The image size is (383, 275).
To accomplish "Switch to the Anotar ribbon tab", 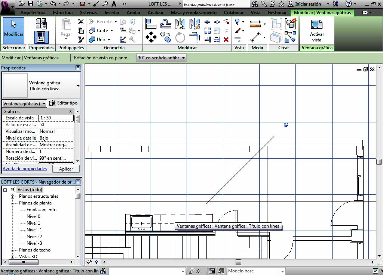I will click(133, 12).
